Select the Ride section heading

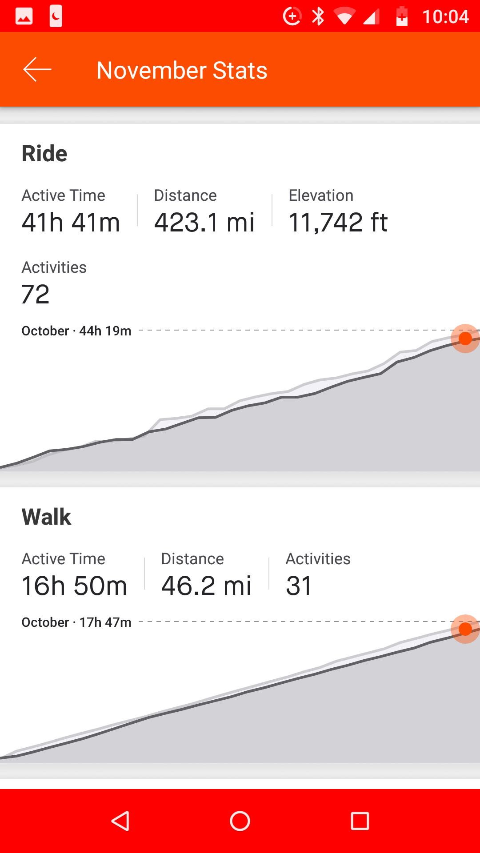pyautogui.click(x=44, y=154)
